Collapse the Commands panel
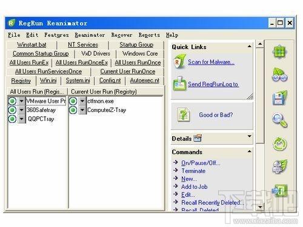Screen dimensions: 303x227 point(250,151)
